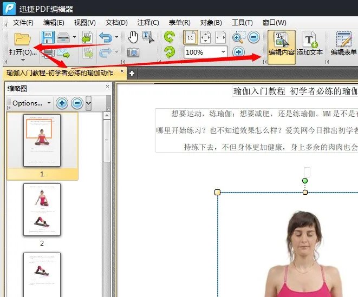This screenshot has height=297, width=358.
Task: Open the redo history dropdown arrow
Action: coord(116,52)
